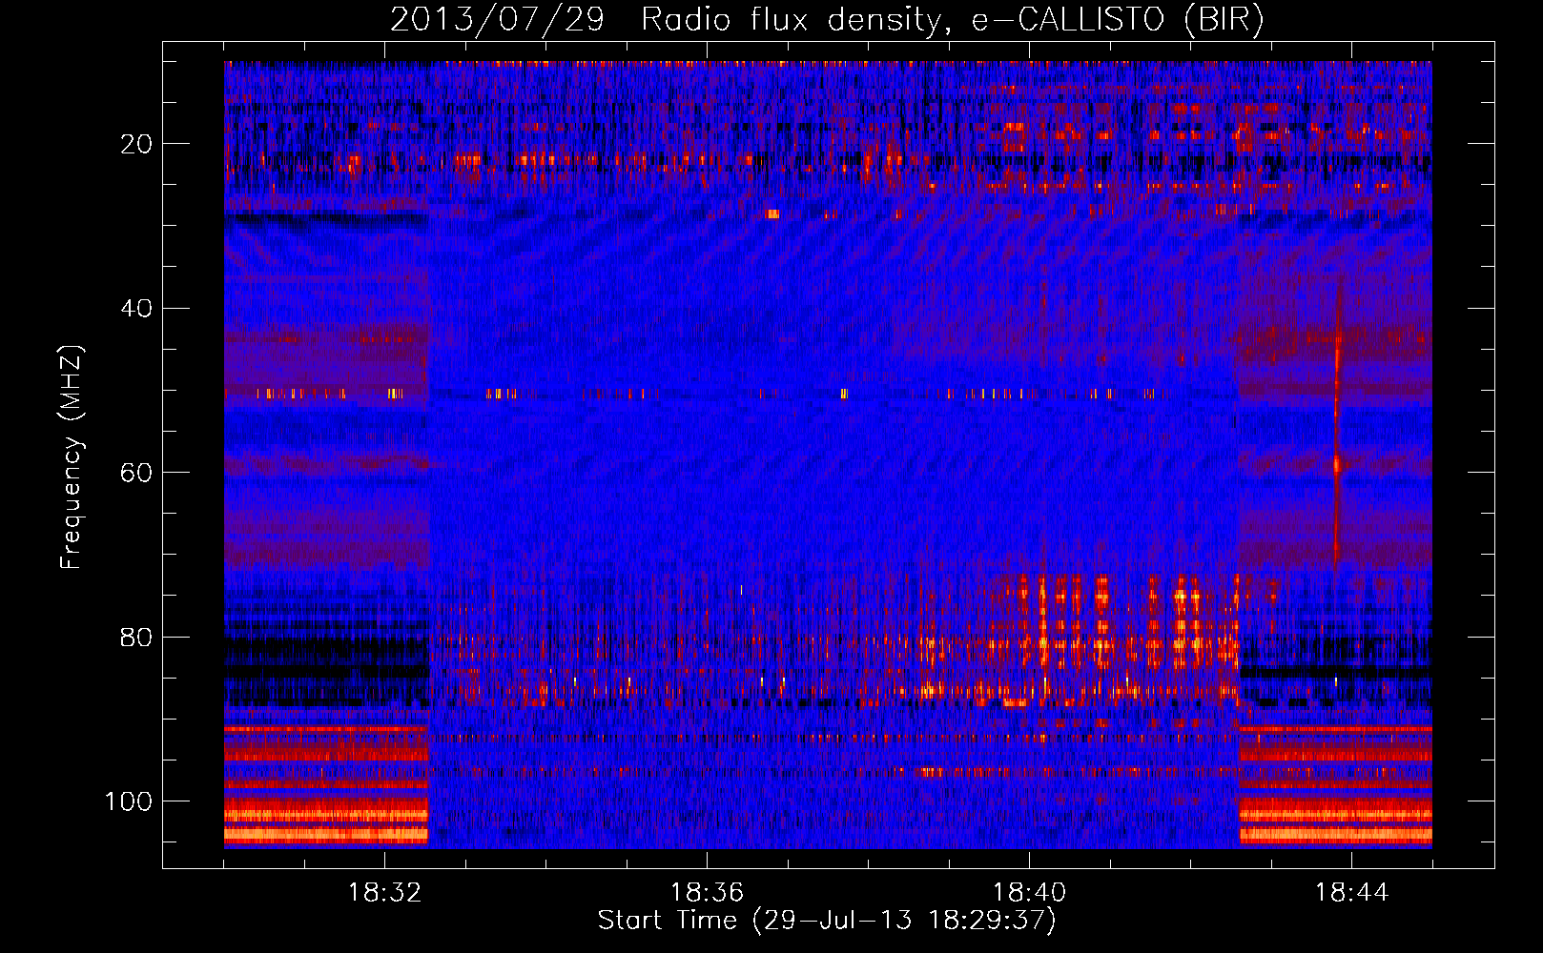The image size is (1543, 953).
Task: Click the 18:44 time tick label
Action: coord(1351,893)
